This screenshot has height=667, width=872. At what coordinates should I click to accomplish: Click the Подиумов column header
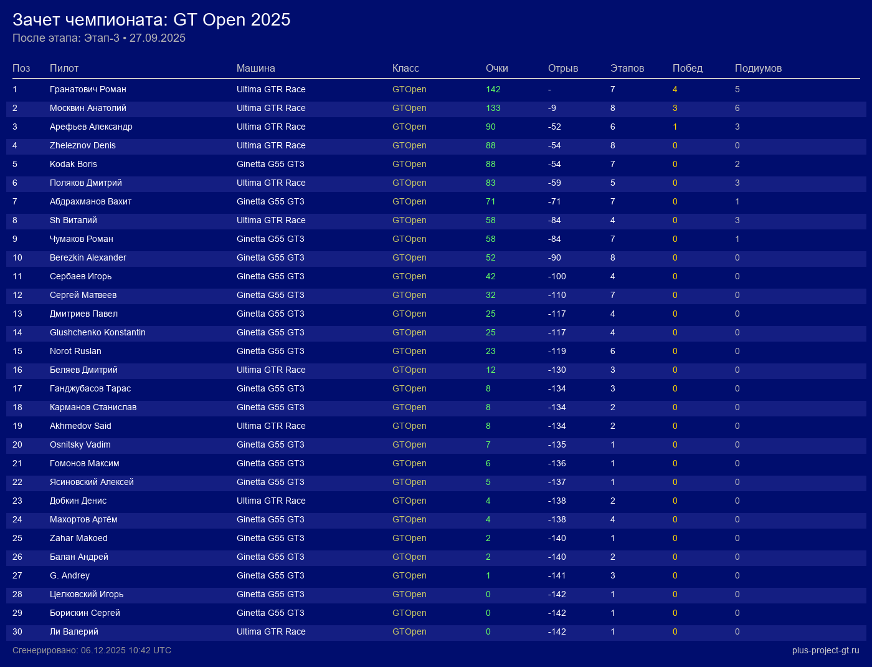[758, 69]
